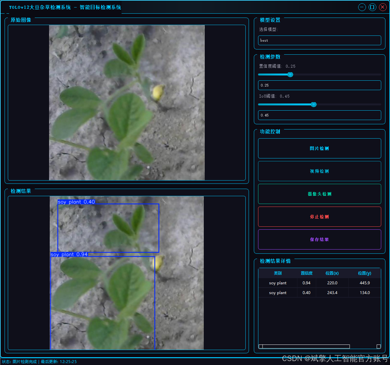390x365 pixels.
Task: Click the red 停止检测 stop button
Action: click(319, 217)
